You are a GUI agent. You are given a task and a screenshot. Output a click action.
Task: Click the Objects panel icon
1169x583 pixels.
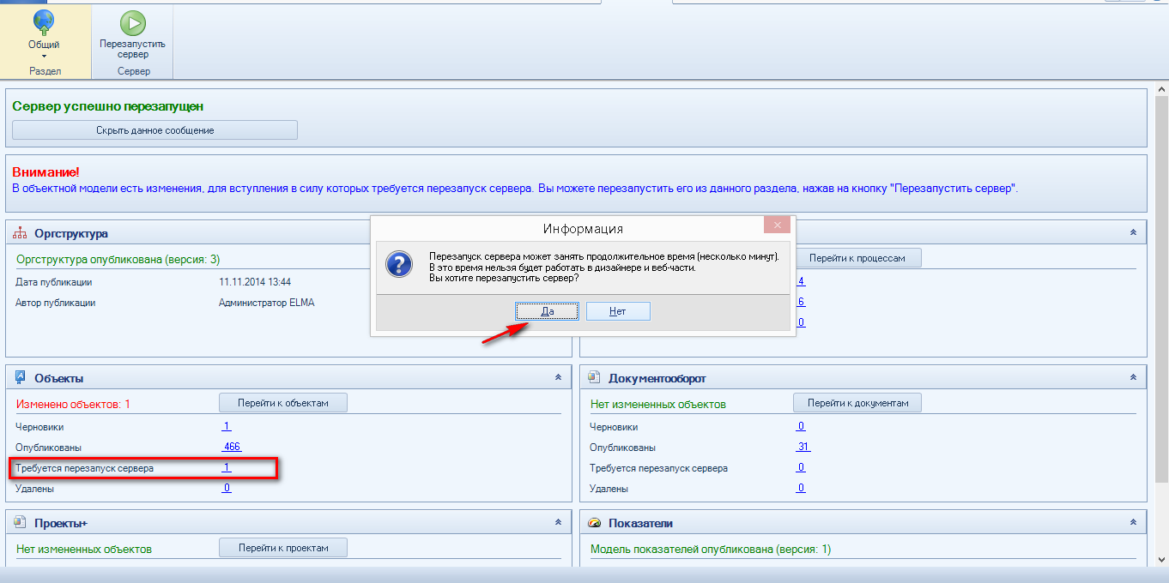(21, 377)
